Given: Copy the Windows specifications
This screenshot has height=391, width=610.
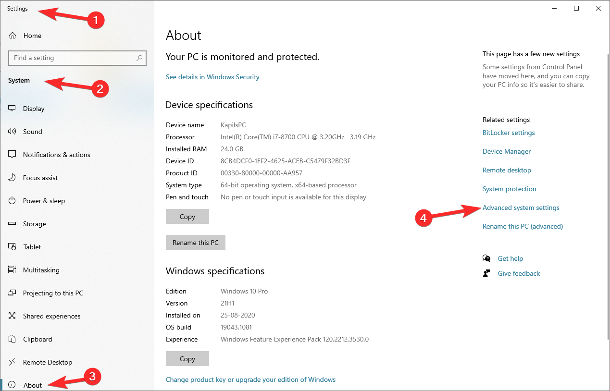Looking at the screenshot, I should (x=187, y=359).
